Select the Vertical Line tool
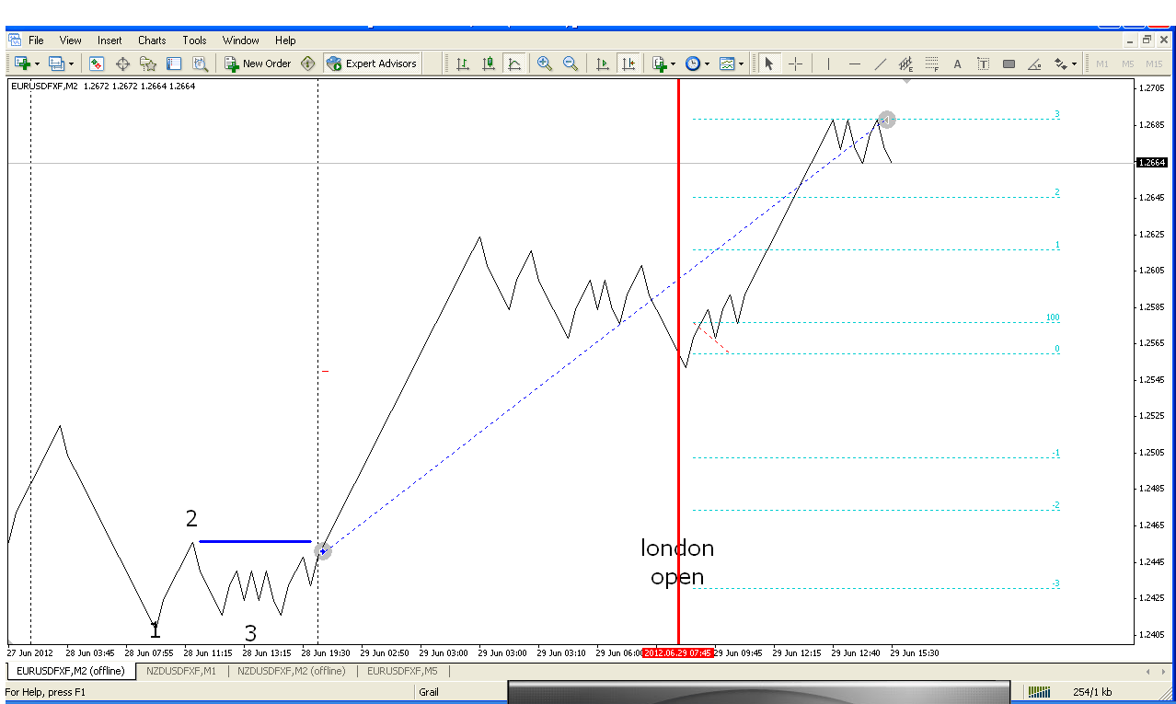1176x704 pixels. [x=828, y=63]
